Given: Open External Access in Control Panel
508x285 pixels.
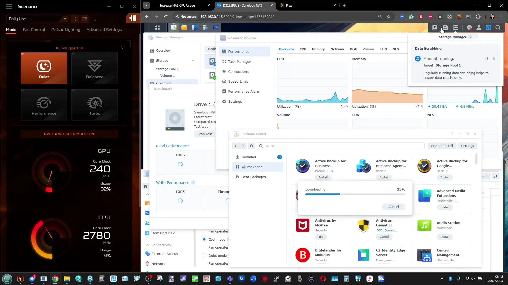Looking at the screenshot, I should (x=165, y=254).
